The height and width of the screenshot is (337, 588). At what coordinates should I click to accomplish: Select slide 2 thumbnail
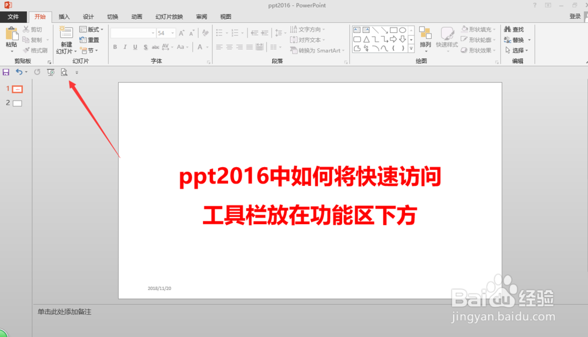pos(17,103)
